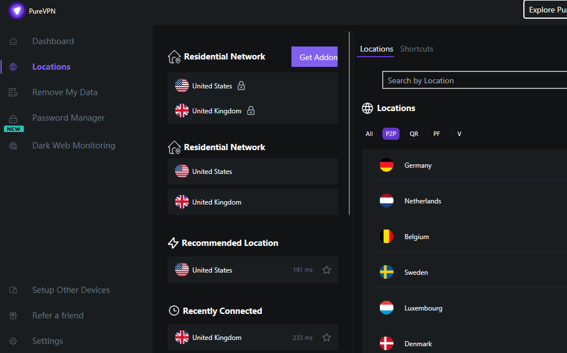Viewport: 567px width, 353px height.
Task: Click the Locations globe icon in sidebar
Action: click(12, 66)
